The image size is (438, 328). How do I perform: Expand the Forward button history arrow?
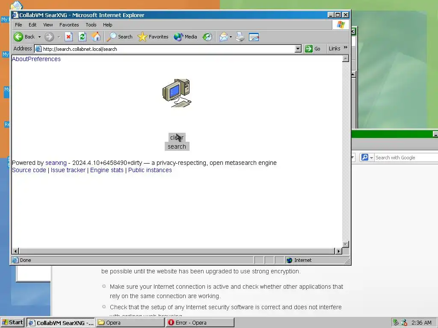[x=59, y=37]
